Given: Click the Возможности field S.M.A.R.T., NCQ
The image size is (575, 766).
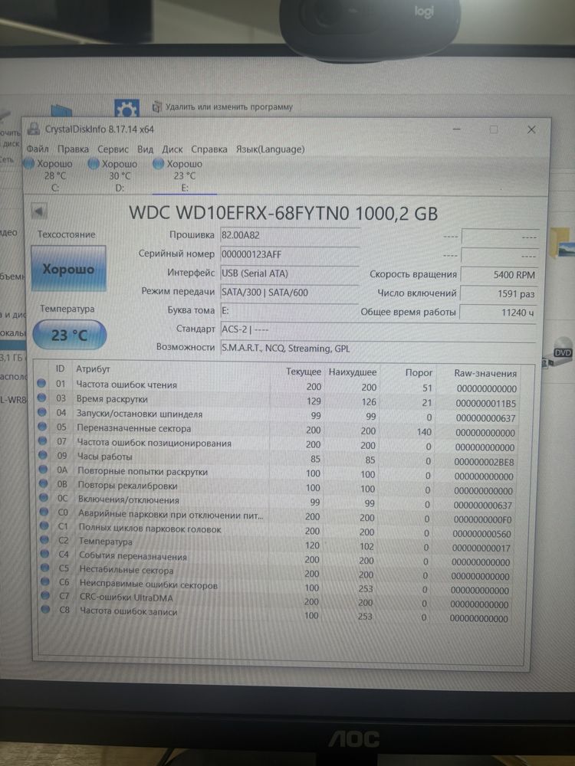Looking at the screenshot, I should [x=377, y=349].
